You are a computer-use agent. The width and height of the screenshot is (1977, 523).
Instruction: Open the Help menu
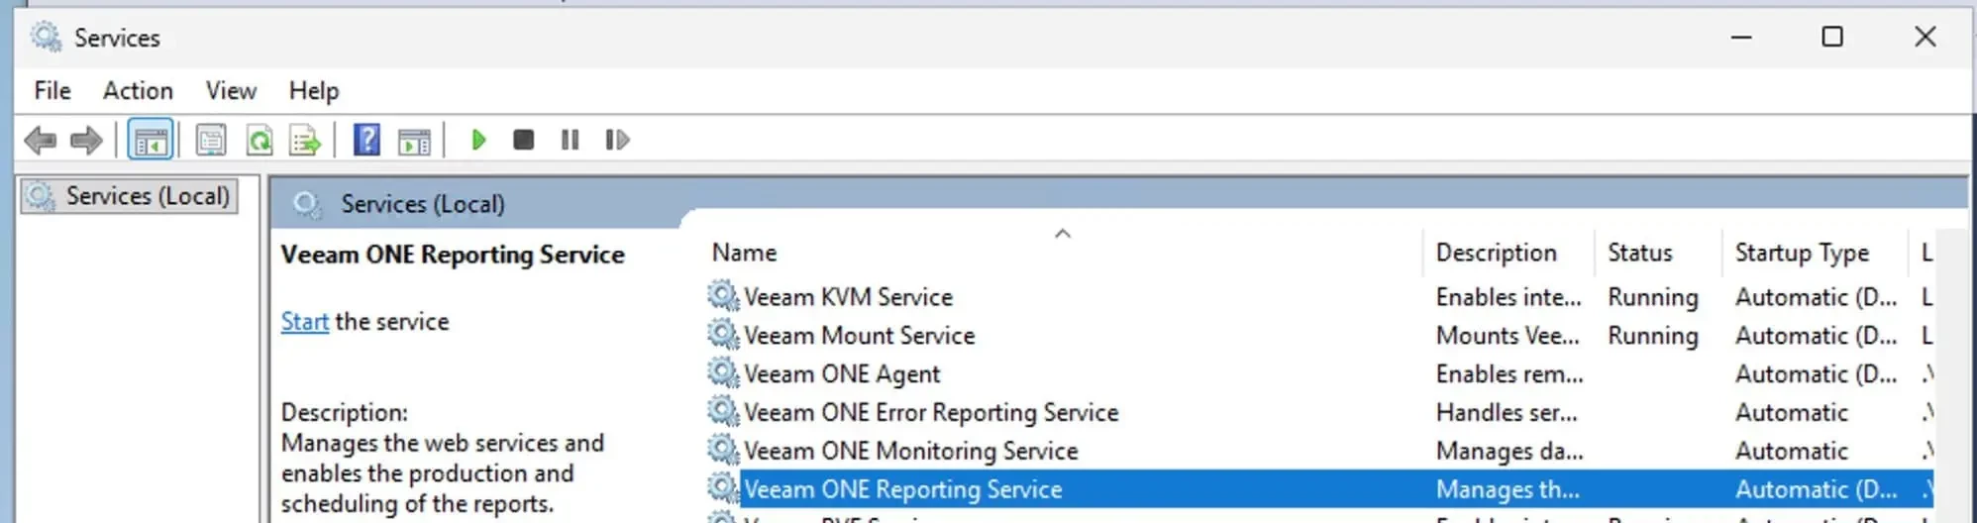click(x=314, y=91)
